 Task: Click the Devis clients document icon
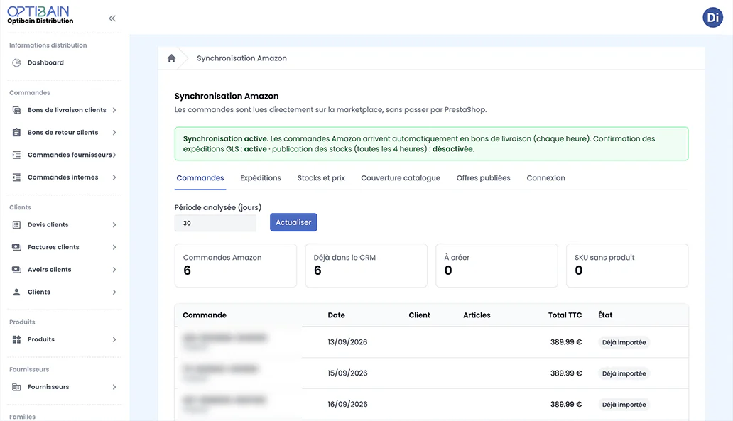click(x=16, y=225)
